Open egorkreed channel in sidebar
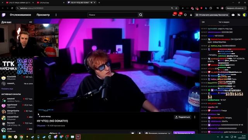248x140 pixels. pos(17,106)
